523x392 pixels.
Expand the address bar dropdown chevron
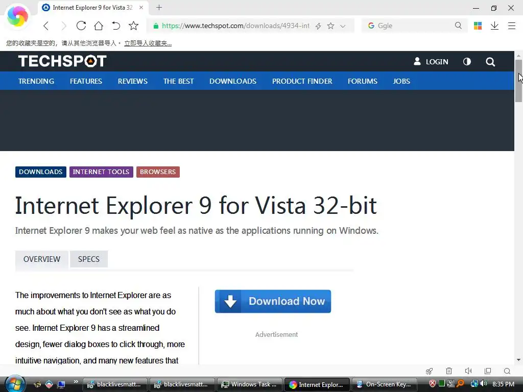(x=343, y=26)
